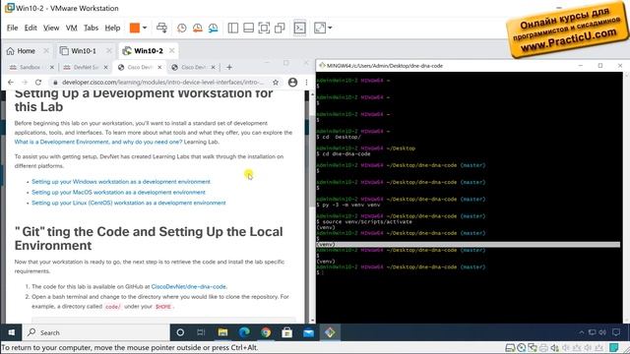Image resolution: width=630 pixels, height=354 pixels.
Task: Open the Chrome three-dot menu
Action: point(306,82)
